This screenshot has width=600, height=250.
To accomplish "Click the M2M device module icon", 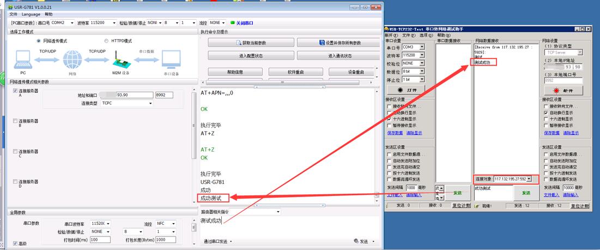I will [122, 60].
